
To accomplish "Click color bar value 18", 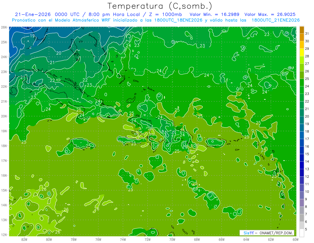I will [307, 131].
